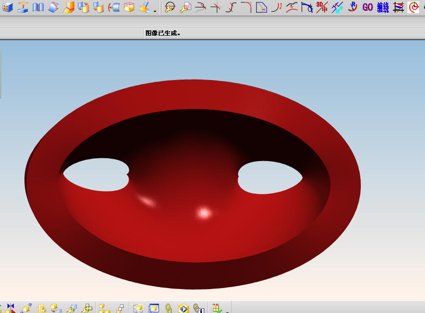Viewport: 425px width, 313px height.
Task: Click the blue R with red arc icon
Action: click(x=353, y=7)
